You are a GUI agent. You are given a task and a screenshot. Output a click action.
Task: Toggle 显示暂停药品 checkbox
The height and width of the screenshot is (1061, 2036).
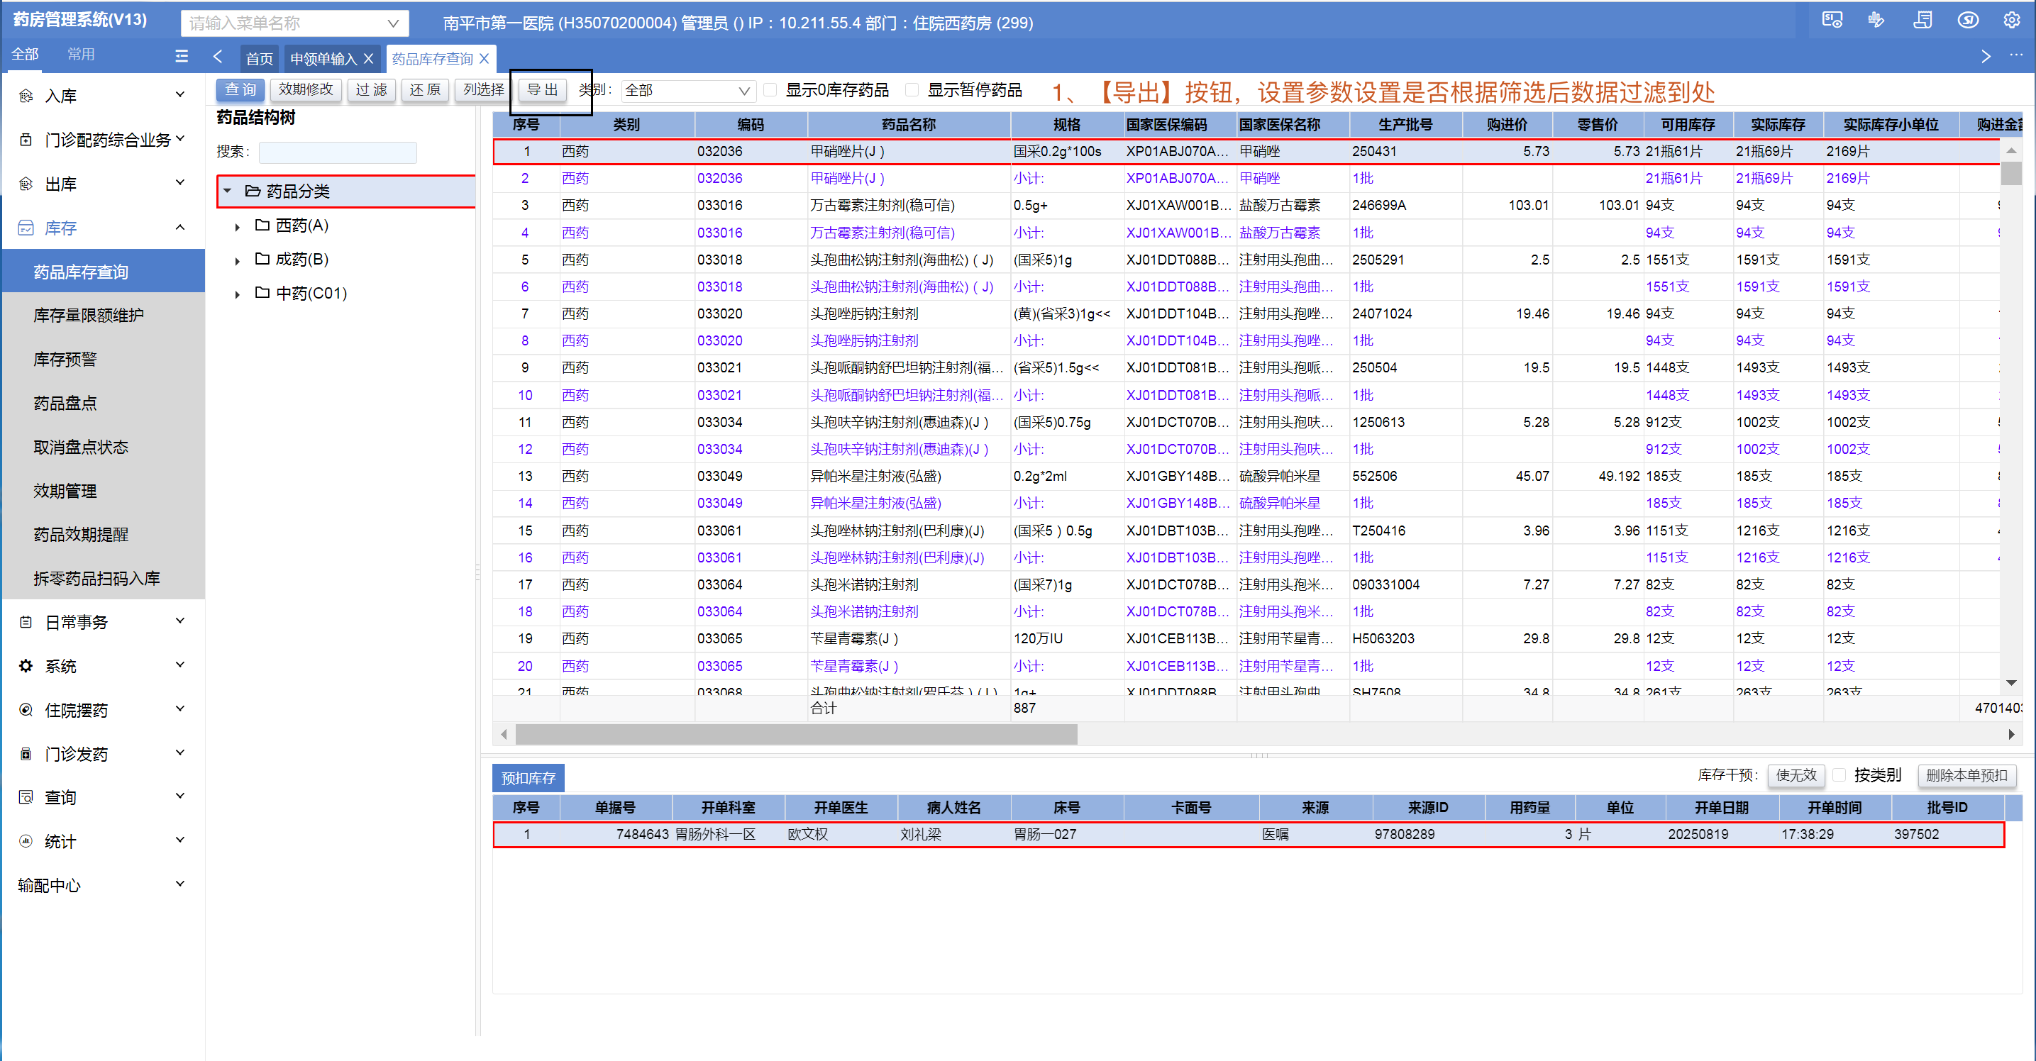(x=912, y=90)
